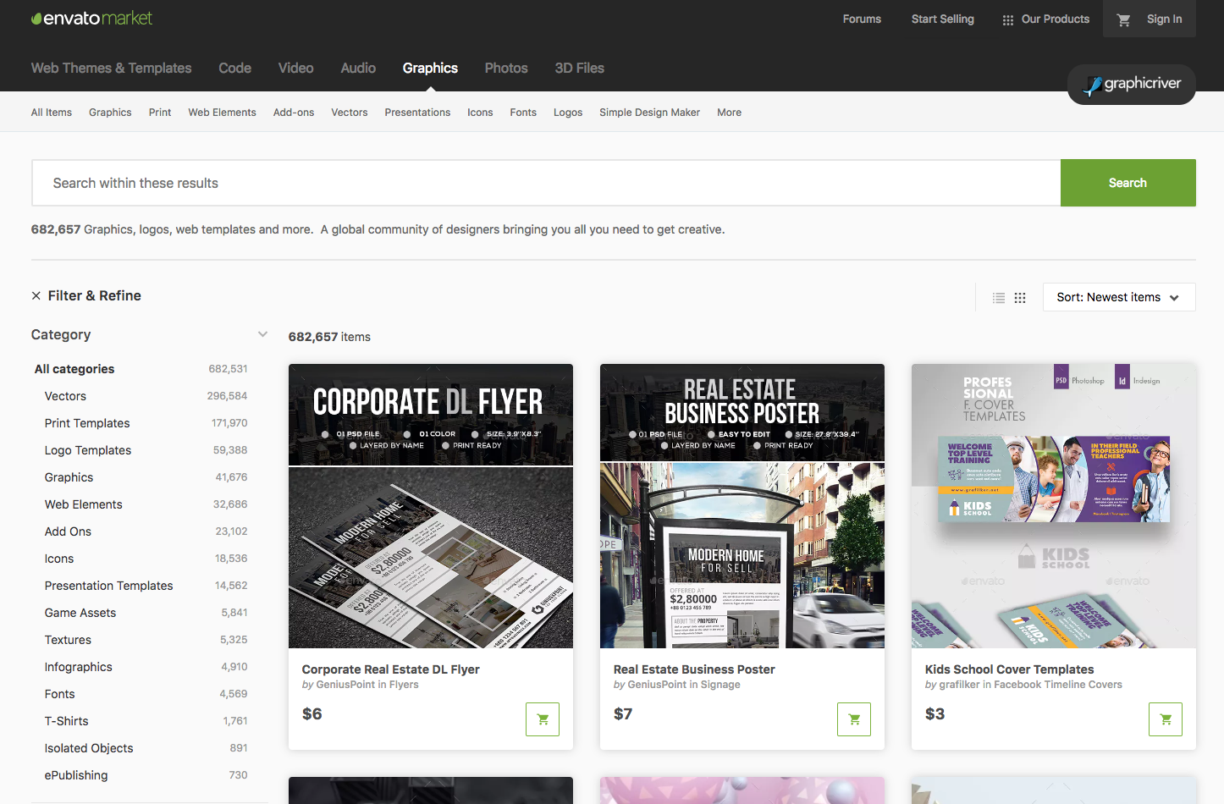The image size is (1224, 804).
Task: Open the Add-ons sub-navigation item
Action: click(x=294, y=113)
